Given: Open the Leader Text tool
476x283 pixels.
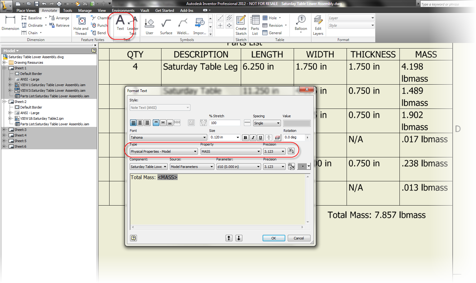Looking at the screenshot, I should [133, 25].
